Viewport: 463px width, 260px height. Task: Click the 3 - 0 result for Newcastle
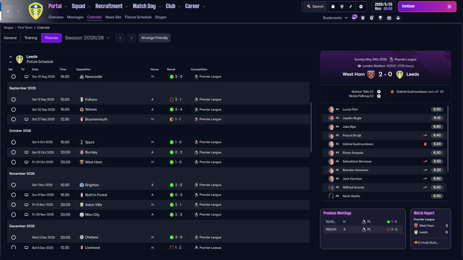176,77
